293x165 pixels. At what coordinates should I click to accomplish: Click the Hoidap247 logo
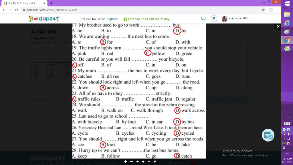coord(44,19)
